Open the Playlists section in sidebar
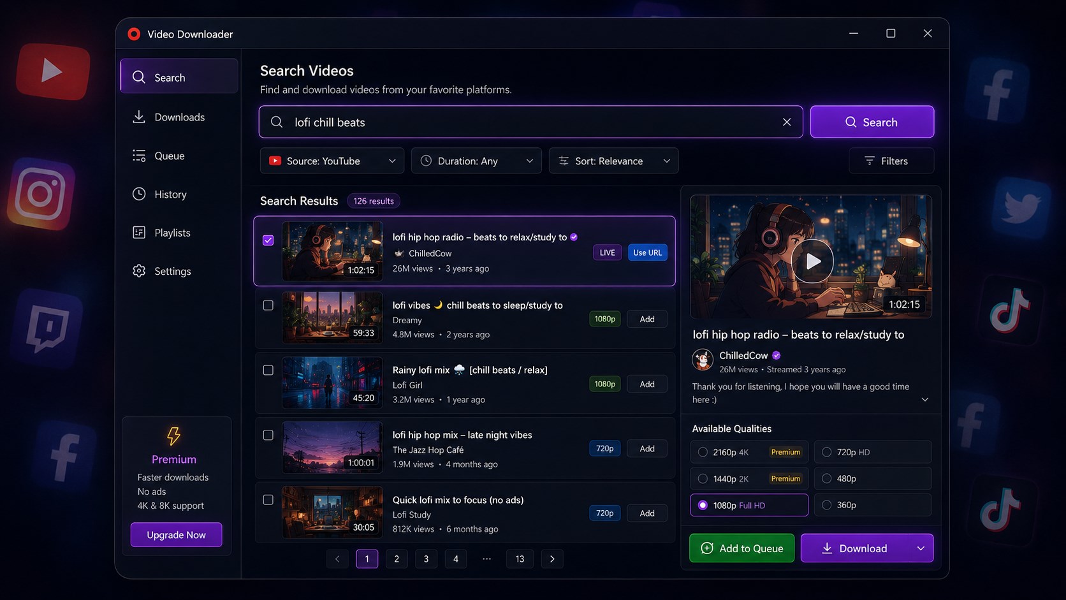 [x=179, y=233]
